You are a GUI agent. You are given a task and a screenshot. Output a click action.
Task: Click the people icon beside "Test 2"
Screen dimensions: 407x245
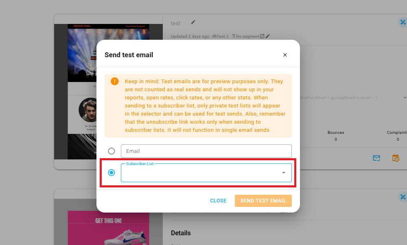tap(214, 36)
